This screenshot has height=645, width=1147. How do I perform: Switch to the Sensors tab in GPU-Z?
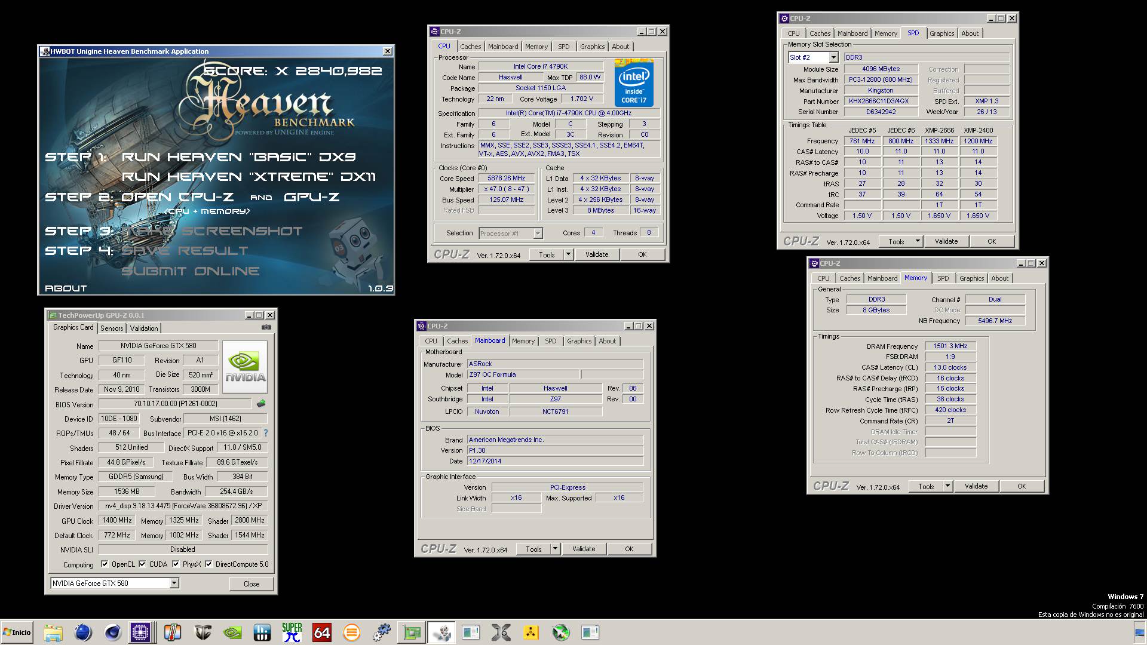click(x=112, y=328)
